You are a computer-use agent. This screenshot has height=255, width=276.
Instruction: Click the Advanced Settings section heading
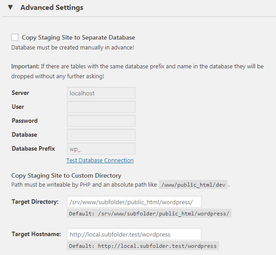click(x=52, y=8)
